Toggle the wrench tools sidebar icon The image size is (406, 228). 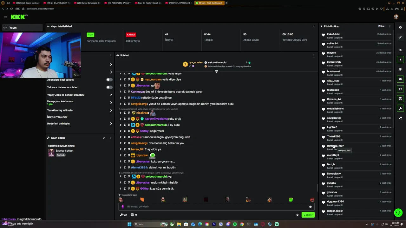(400, 109)
